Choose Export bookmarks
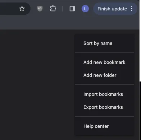The width and height of the screenshot is (141, 140). click(104, 107)
